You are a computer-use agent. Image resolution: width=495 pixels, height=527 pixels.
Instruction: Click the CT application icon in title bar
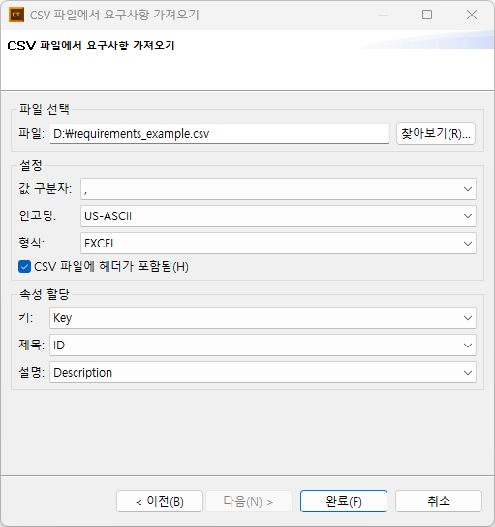pos(16,15)
